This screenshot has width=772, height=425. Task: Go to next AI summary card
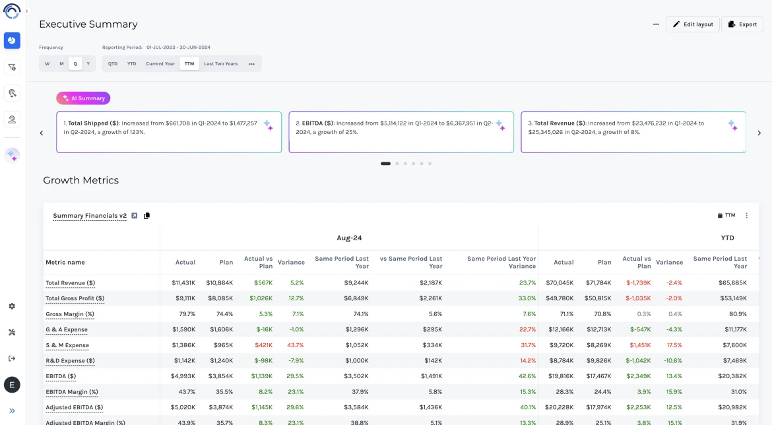(x=759, y=133)
